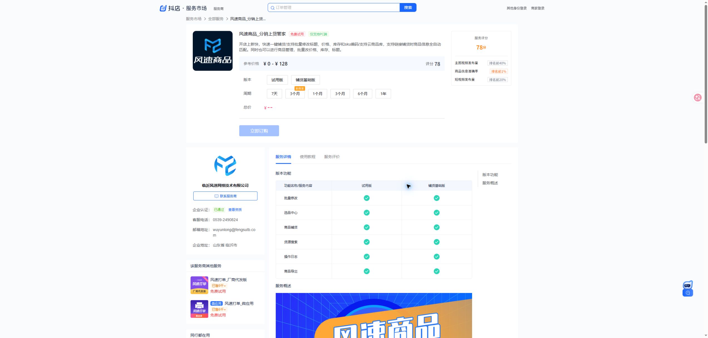Click the 货源搜索 checkmark under 试用版
Image resolution: width=708 pixels, height=338 pixels.
(367, 242)
